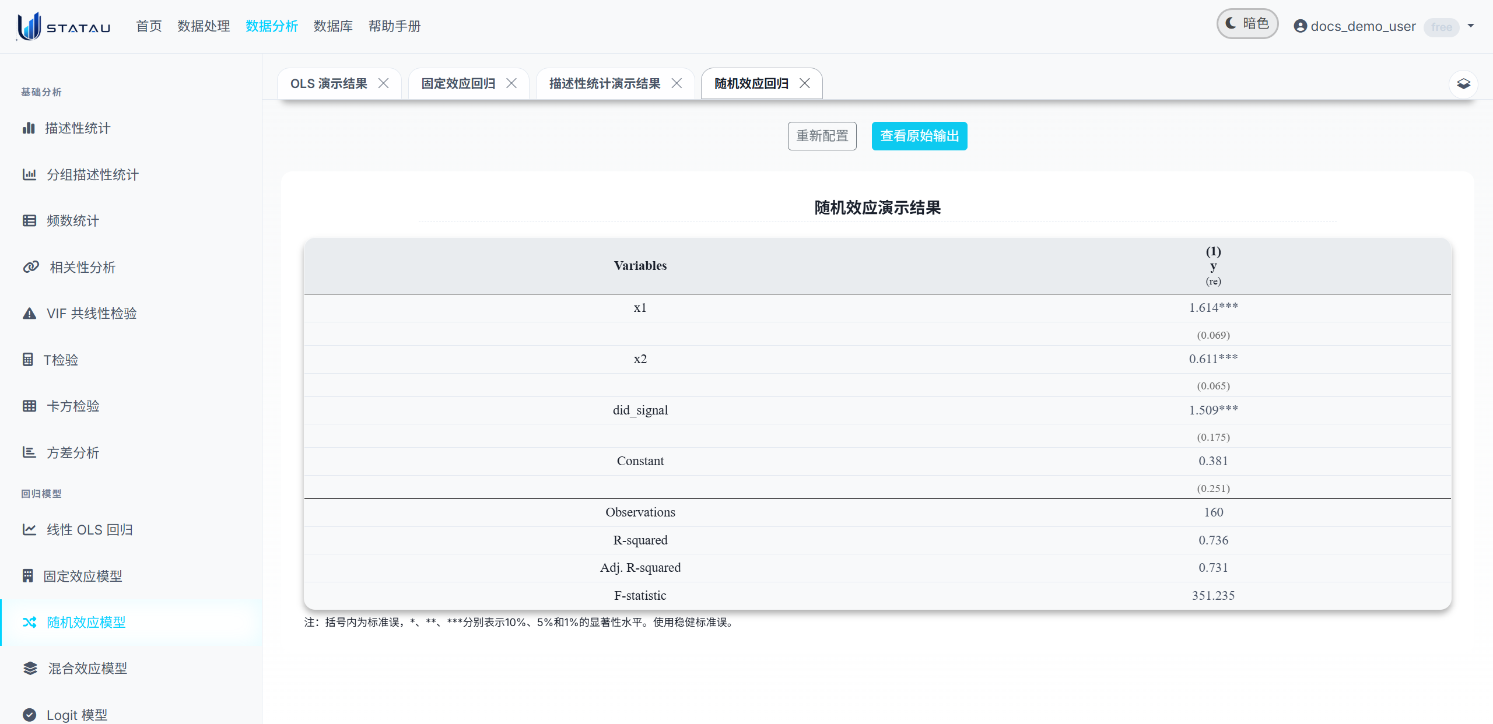Click the (1) y (re) column header

click(1213, 266)
